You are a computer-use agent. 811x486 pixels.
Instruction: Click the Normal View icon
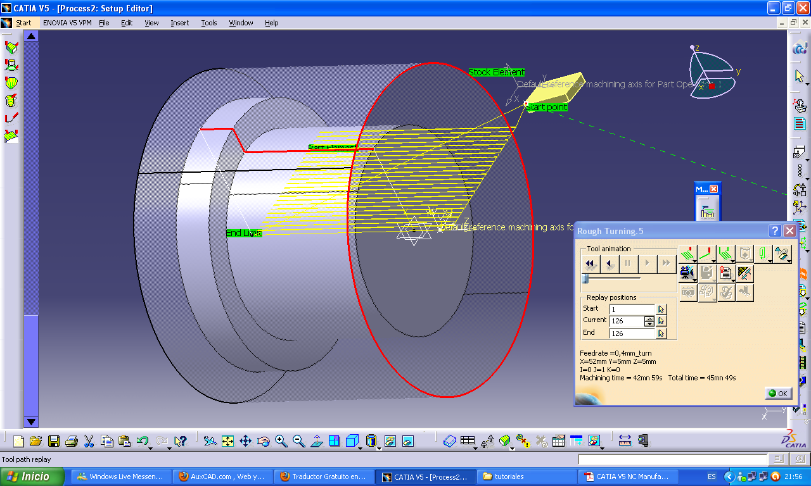pyautogui.click(x=317, y=441)
